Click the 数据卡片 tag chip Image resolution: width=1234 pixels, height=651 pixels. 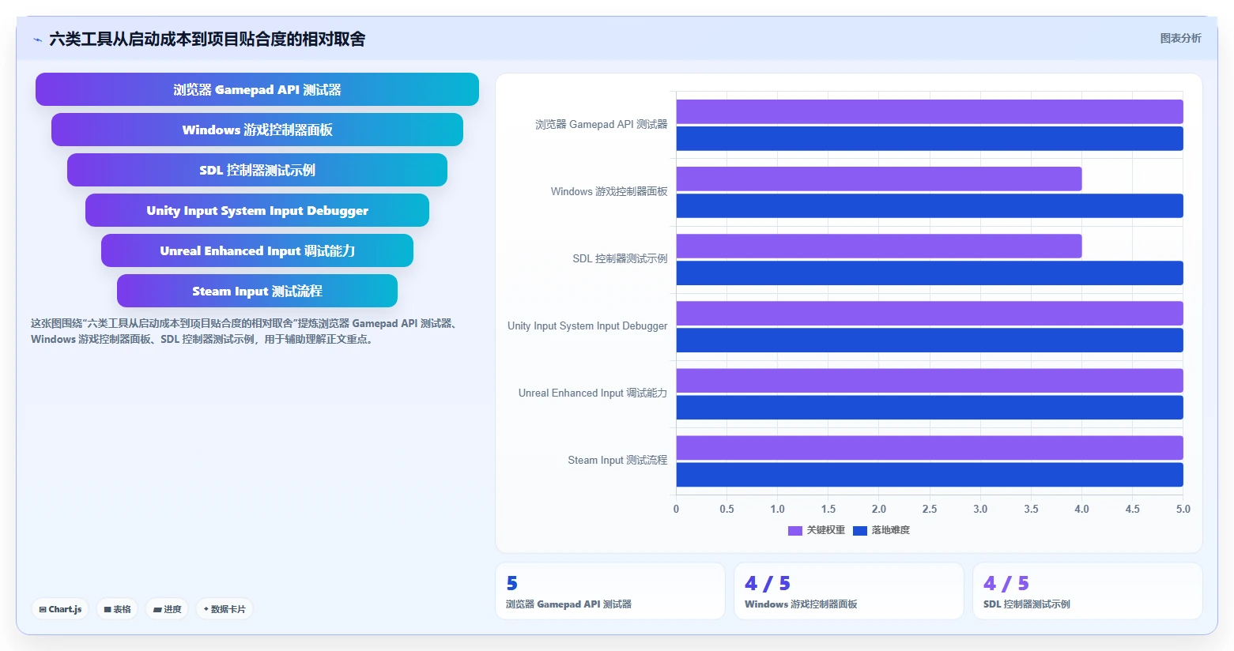point(225,609)
